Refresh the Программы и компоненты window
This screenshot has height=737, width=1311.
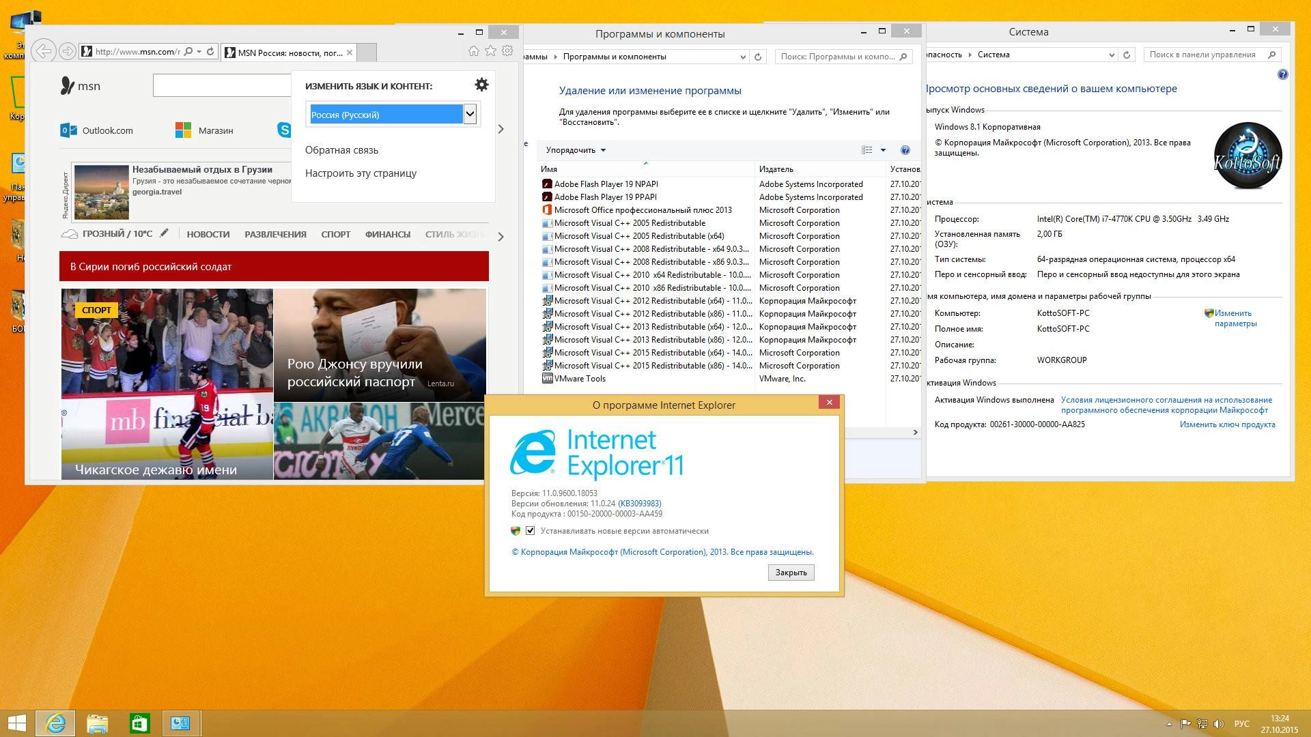tap(758, 57)
